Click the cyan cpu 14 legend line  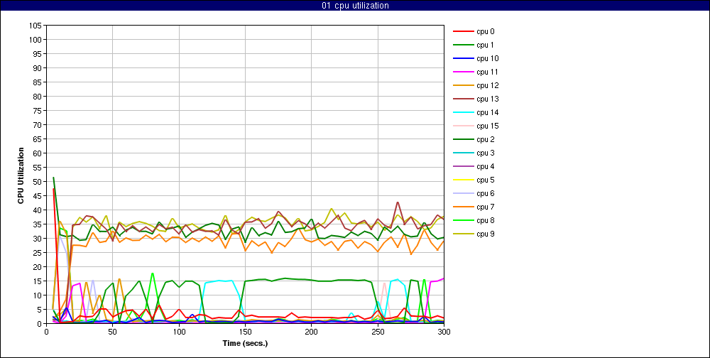pyautogui.click(x=463, y=112)
